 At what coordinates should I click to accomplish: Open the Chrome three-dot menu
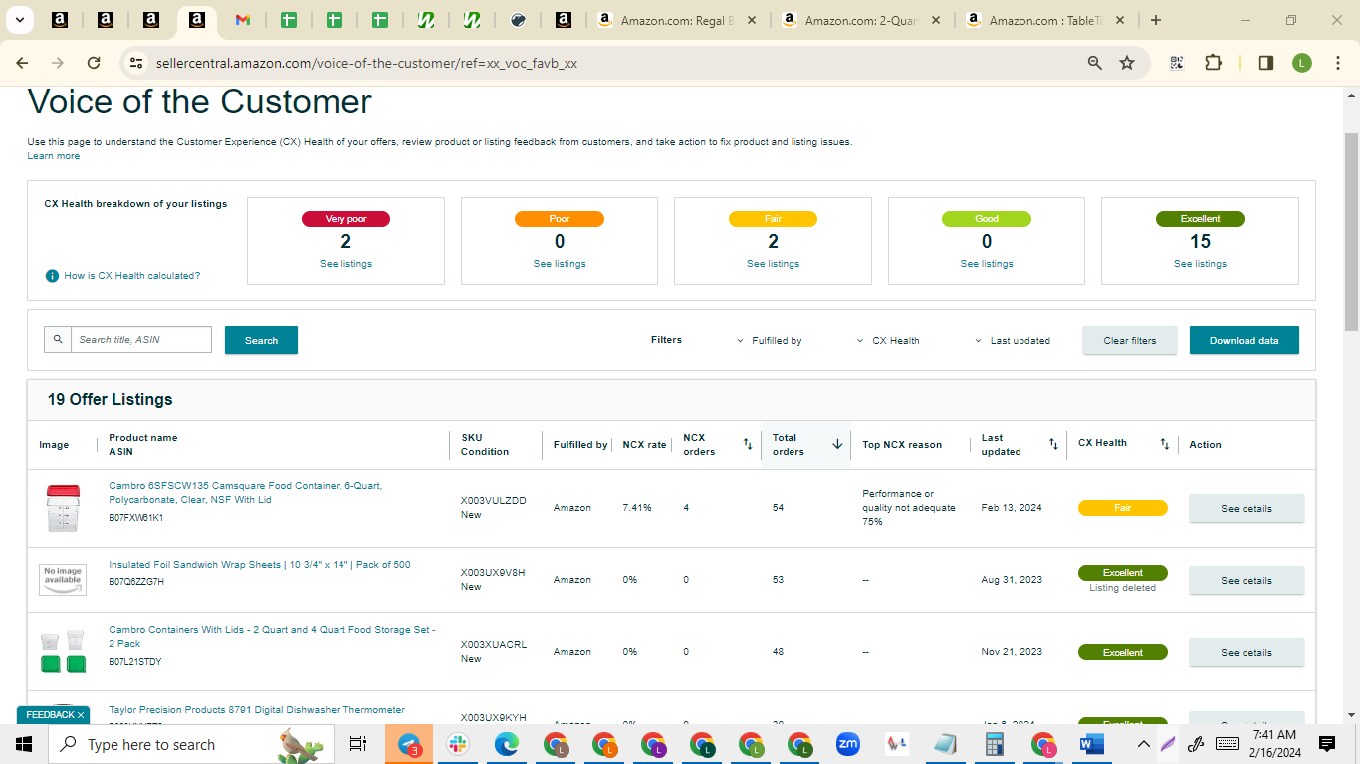1336,63
